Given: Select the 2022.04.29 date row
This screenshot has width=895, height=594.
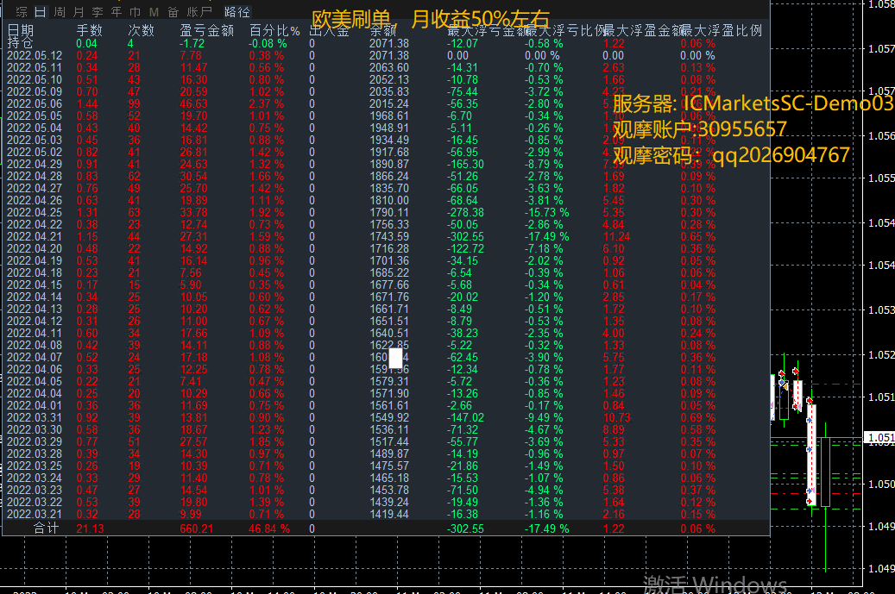Looking at the screenshot, I should (x=35, y=164).
